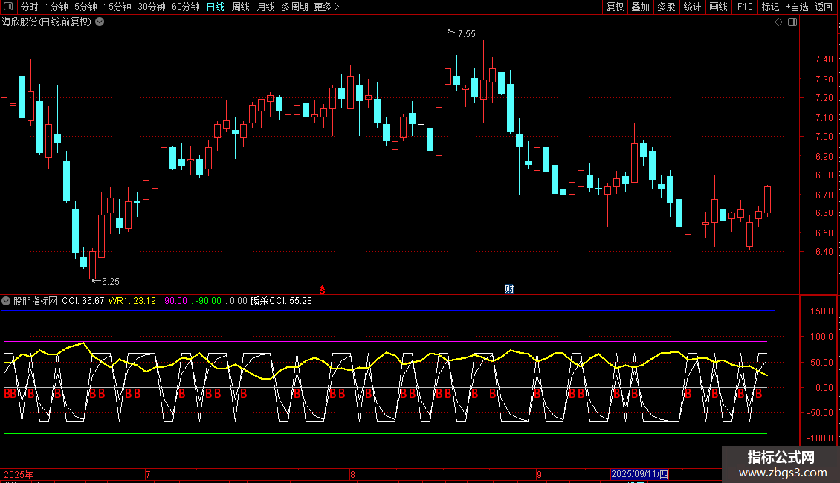Expand the 股朋指标网 indicator dropdown arrow
Image resolution: width=840 pixels, height=483 pixels.
[x=6, y=301]
